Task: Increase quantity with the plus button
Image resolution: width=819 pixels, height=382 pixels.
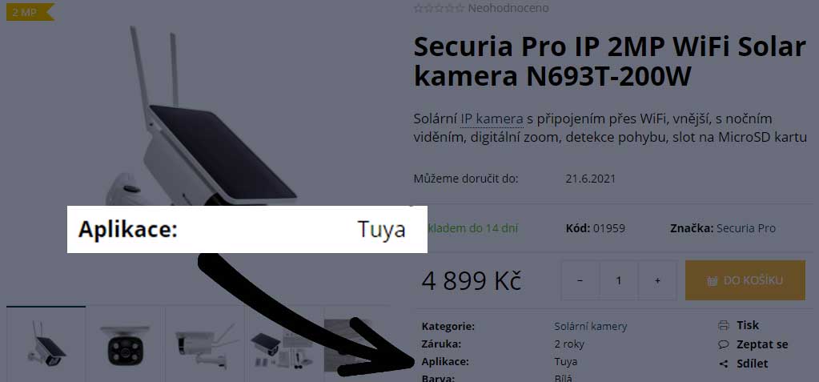Action: point(657,280)
